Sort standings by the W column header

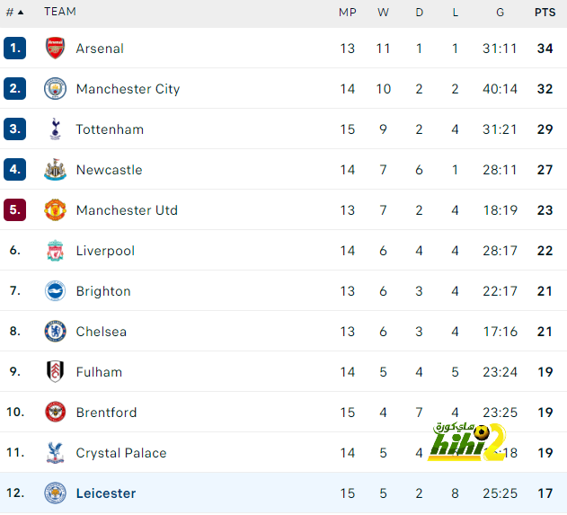point(383,13)
